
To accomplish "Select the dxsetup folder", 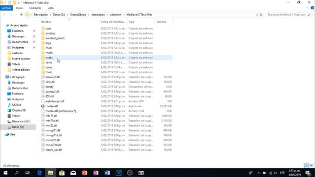I will pyautogui.click(x=50, y=33).
